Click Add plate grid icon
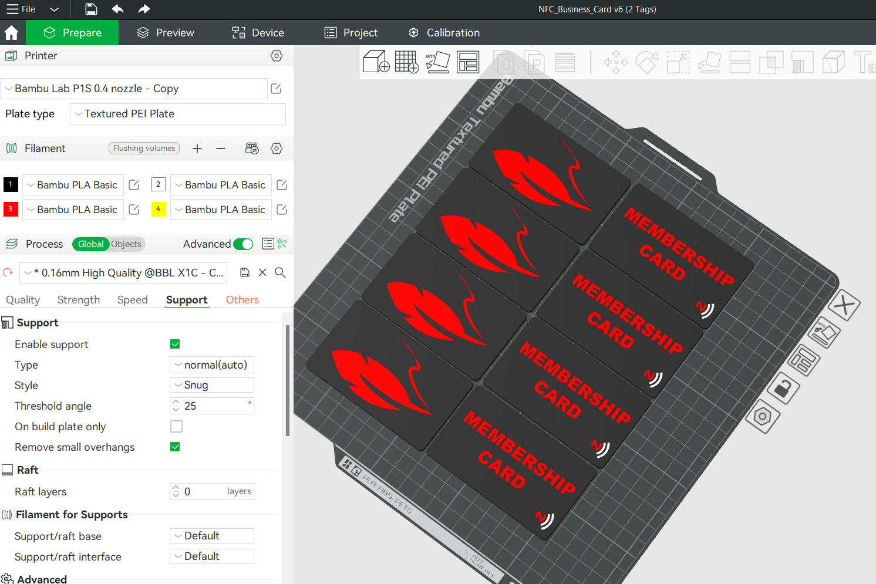Screen dimensions: 876x584 [407, 62]
